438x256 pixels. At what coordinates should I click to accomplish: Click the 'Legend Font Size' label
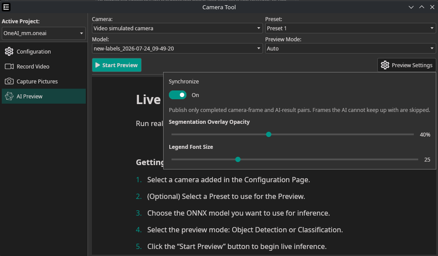(x=191, y=147)
